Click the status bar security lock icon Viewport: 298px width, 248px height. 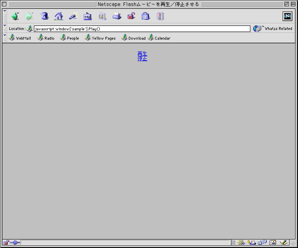tap(6, 242)
